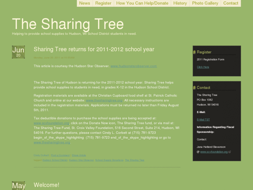Visit www.hudsonstarobserver.com link

coord(134,66)
